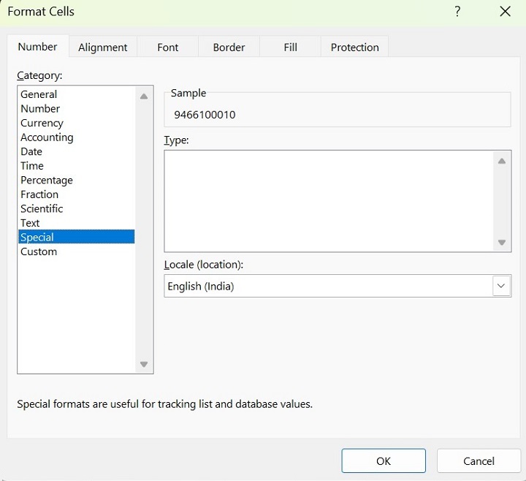Pick the Percentage category
The image size is (526, 481).
(47, 180)
